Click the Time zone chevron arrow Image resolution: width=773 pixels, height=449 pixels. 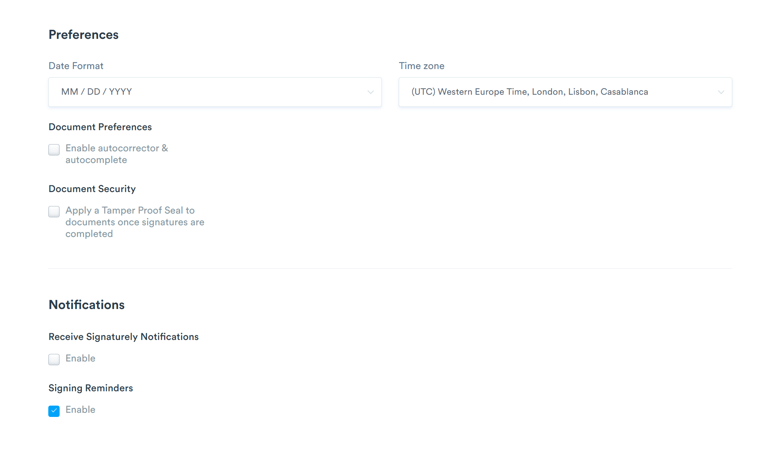pos(721,92)
